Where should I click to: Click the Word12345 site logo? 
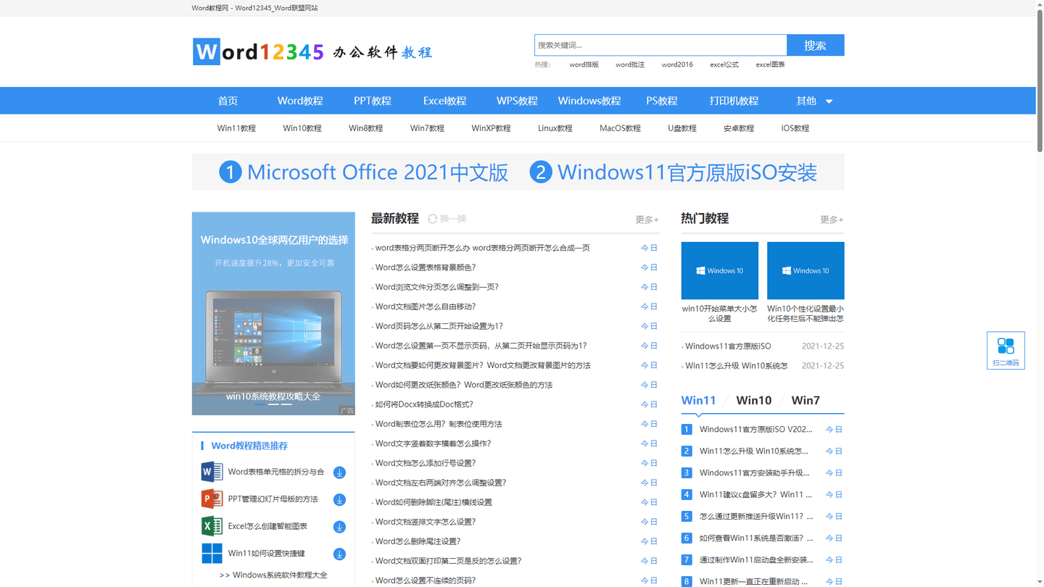click(312, 51)
